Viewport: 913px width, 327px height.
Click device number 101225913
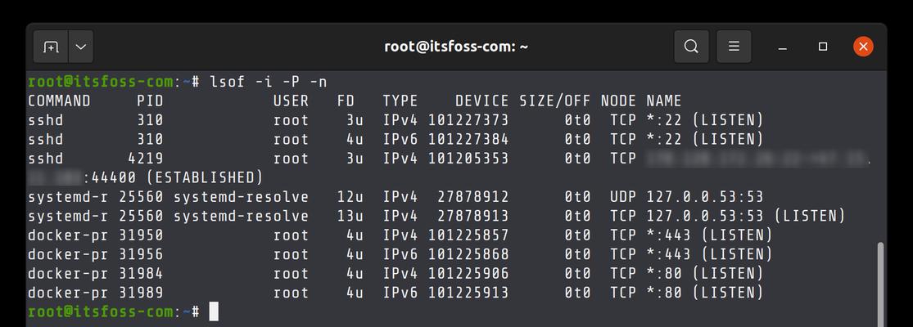[x=470, y=293]
